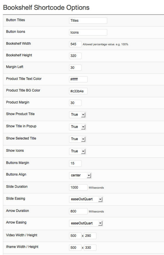Click the Margin Left input
The height and width of the screenshot is (255, 164).
tap(75, 68)
